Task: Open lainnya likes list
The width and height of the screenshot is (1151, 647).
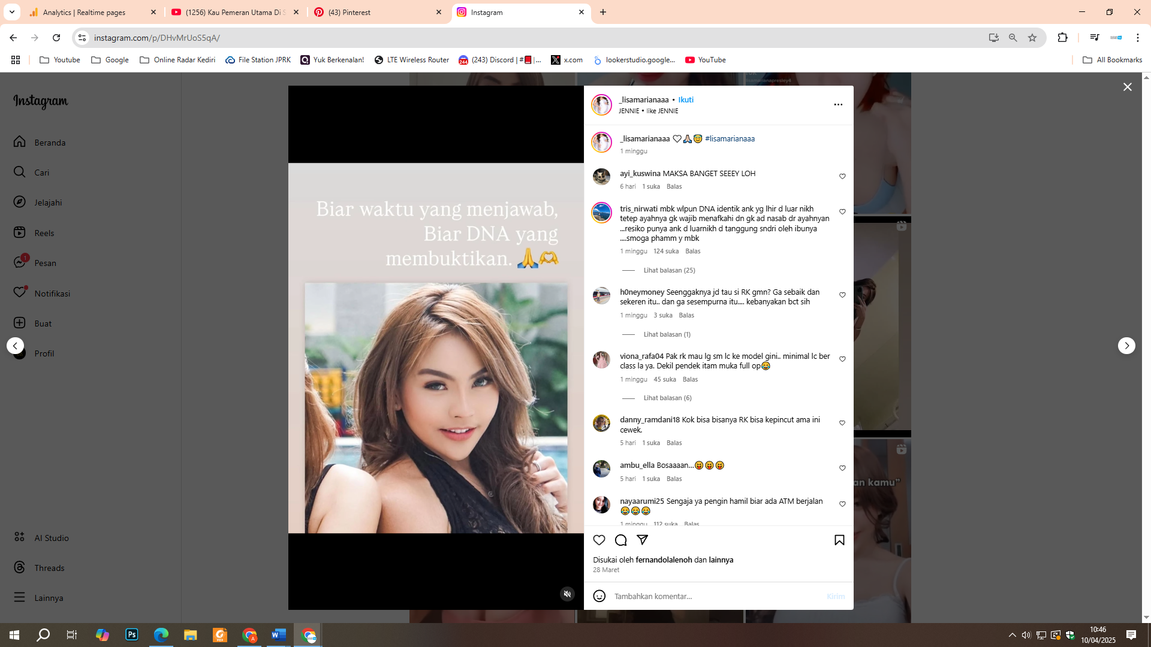Action: point(721,560)
